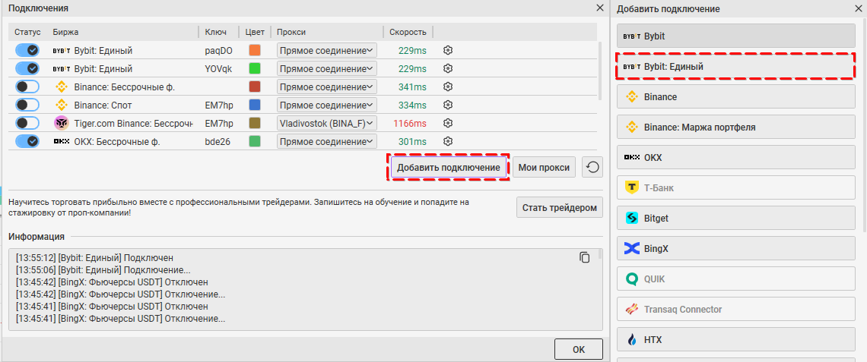Select OKX in the add connection list
Screen dimensions: 867x362
736,157
